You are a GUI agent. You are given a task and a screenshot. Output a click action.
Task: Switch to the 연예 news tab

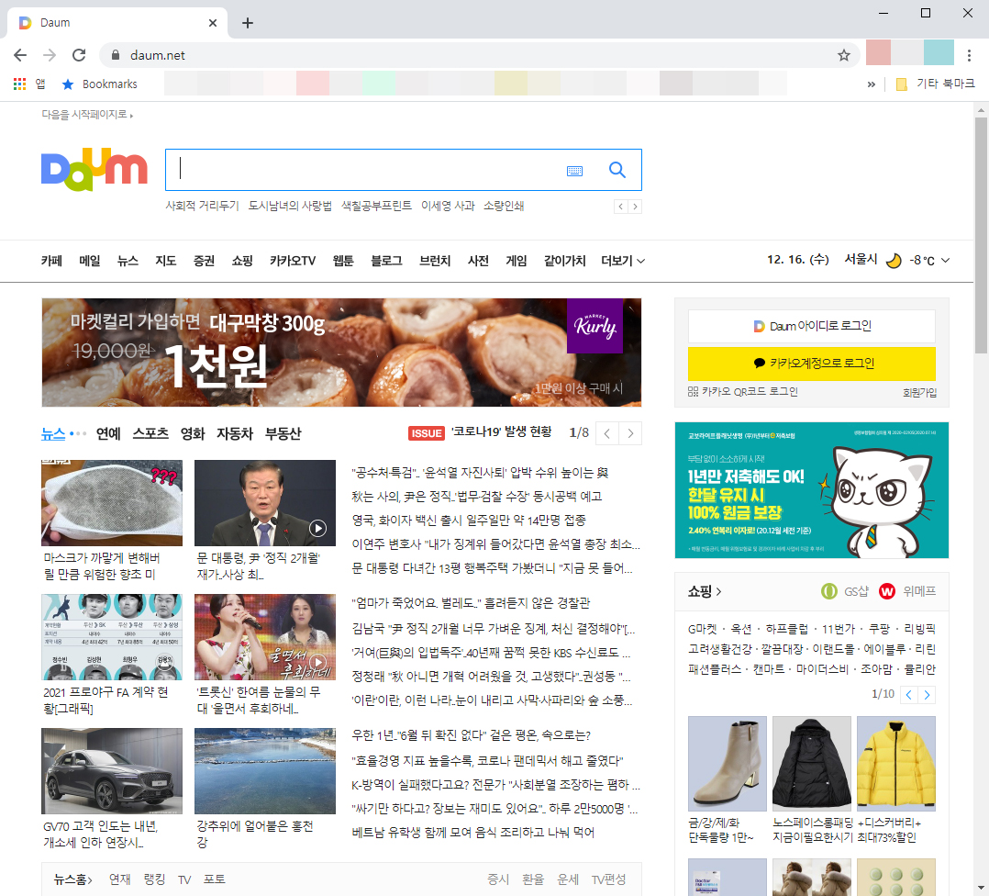coord(108,433)
